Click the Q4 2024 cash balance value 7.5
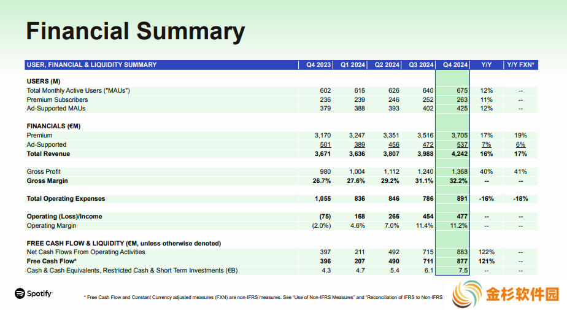The image size is (567, 310). tap(463, 270)
